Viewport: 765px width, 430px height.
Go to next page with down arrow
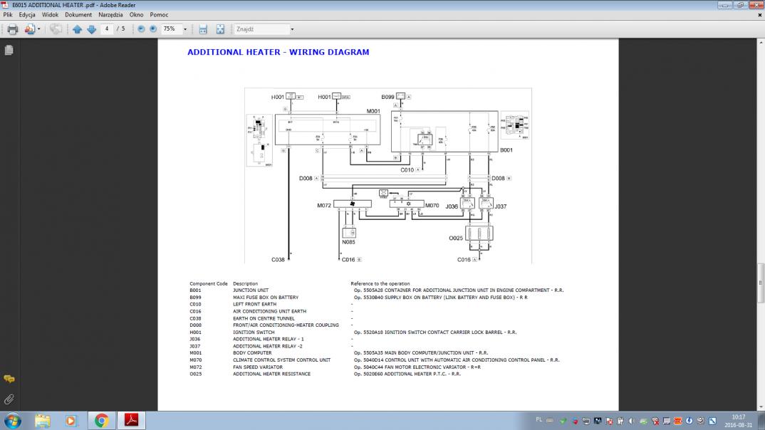(91, 29)
